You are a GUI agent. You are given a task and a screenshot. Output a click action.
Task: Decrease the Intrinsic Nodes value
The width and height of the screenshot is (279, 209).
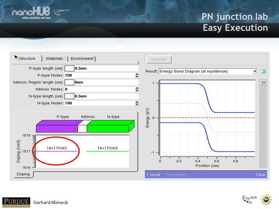(137, 91)
